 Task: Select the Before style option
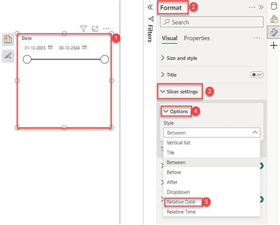[x=211, y=172]
